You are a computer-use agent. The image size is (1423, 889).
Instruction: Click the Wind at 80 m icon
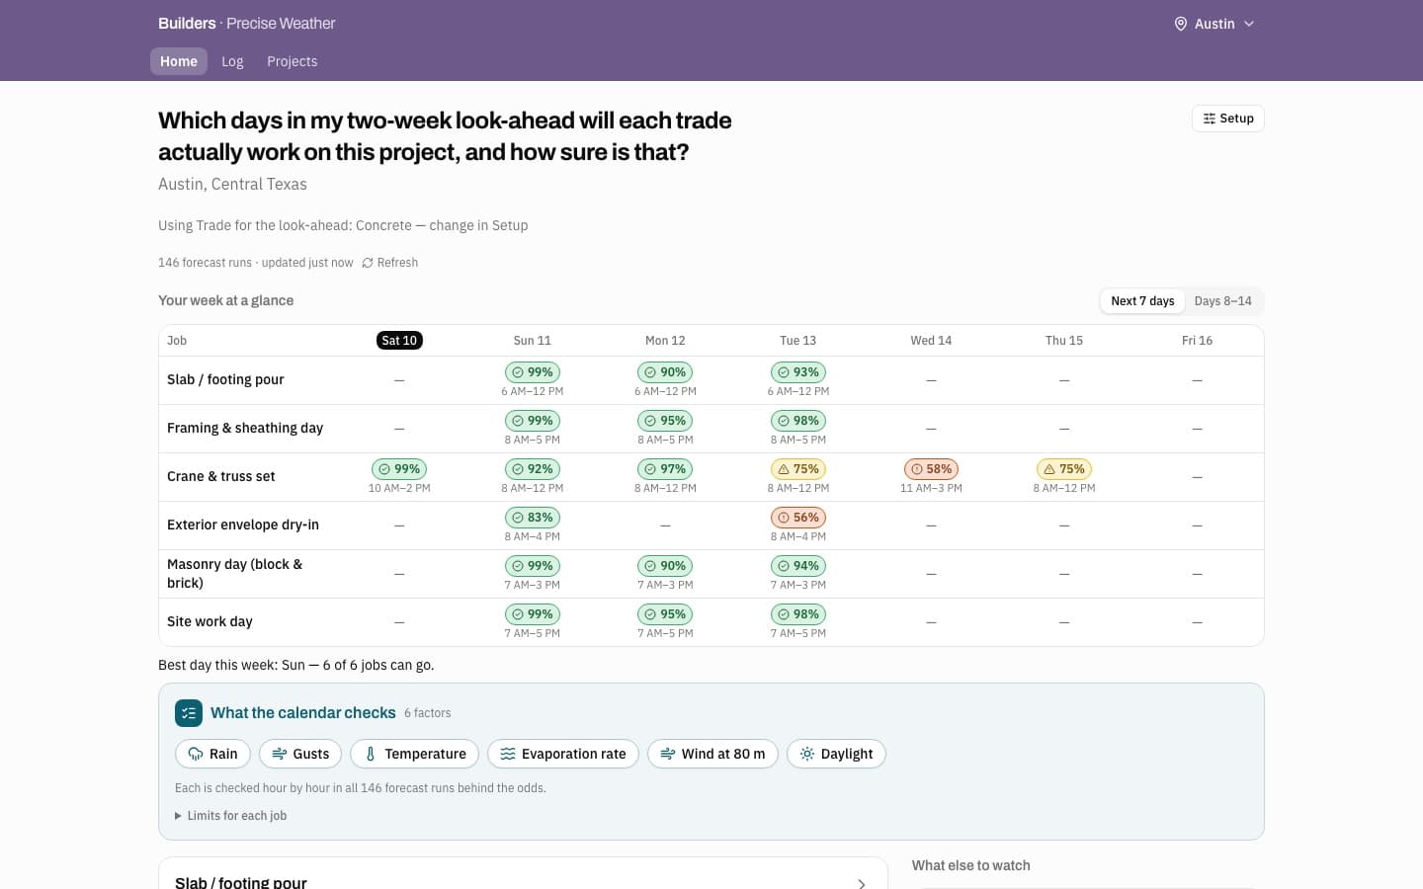coord(668,754)
